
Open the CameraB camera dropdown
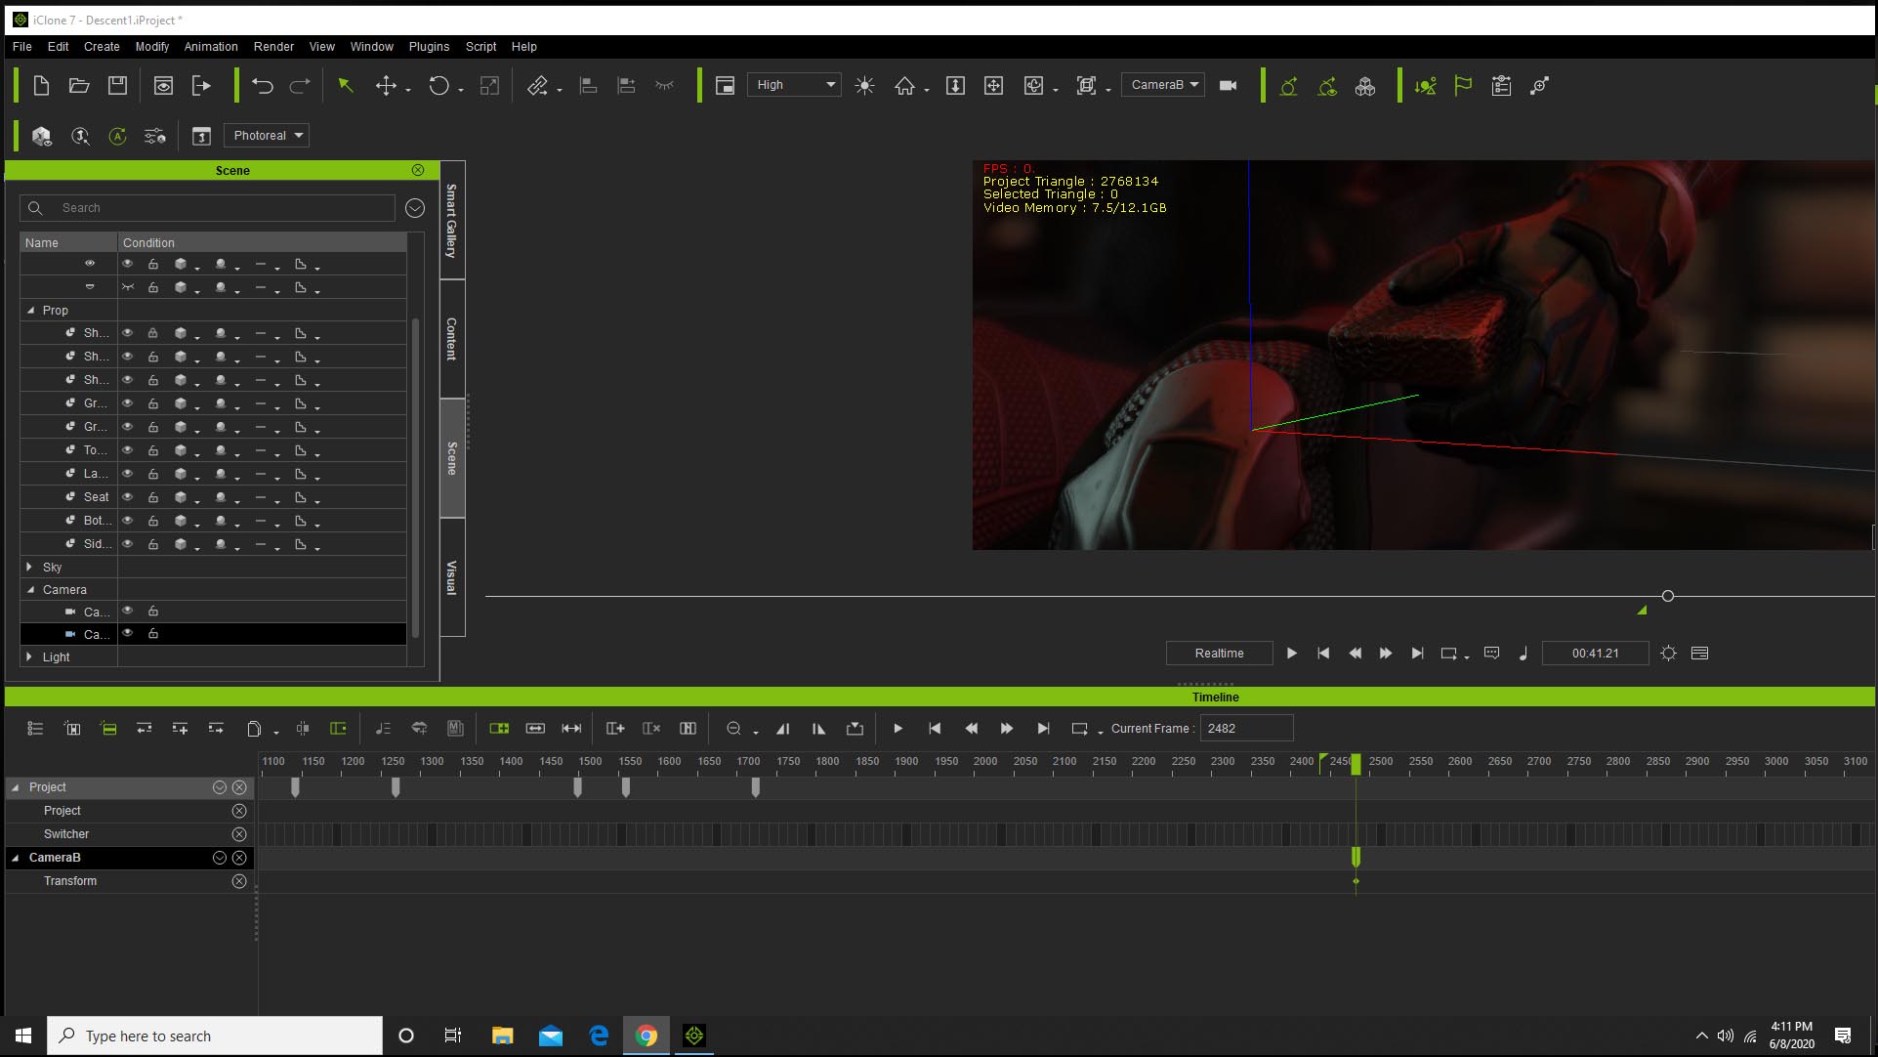pos(1162,85)
